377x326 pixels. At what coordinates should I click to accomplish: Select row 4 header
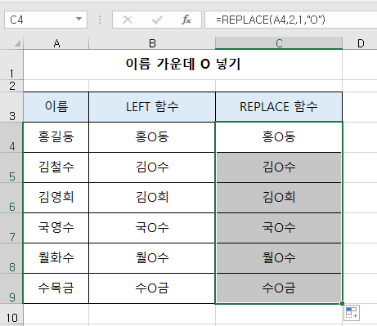11,137
